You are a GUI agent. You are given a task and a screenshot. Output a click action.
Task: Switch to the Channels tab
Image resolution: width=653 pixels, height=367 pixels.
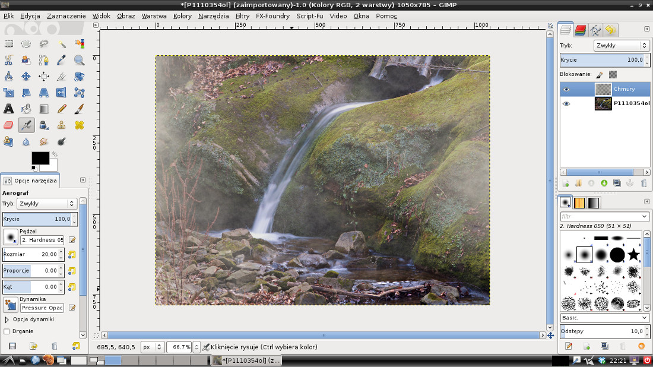[x=581, y=30]
